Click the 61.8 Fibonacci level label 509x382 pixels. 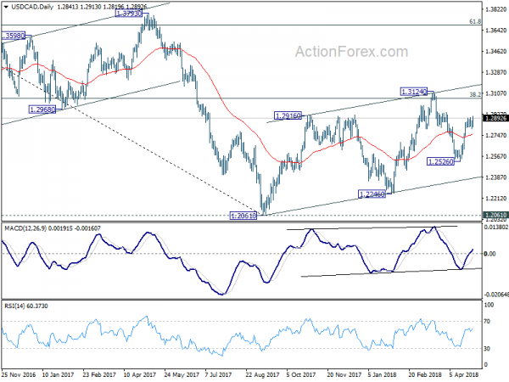pyautogui.click(x=475, y=21)
